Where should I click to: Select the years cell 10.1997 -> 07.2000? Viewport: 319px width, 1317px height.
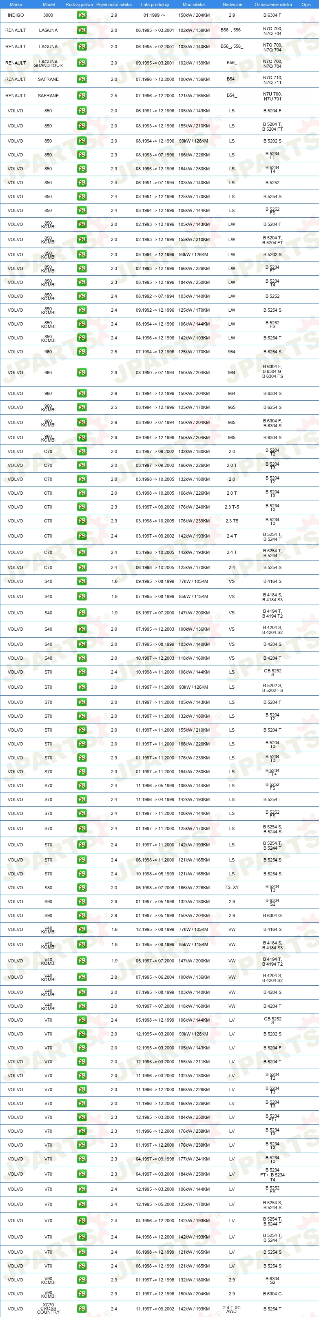tap(155, 1006)
